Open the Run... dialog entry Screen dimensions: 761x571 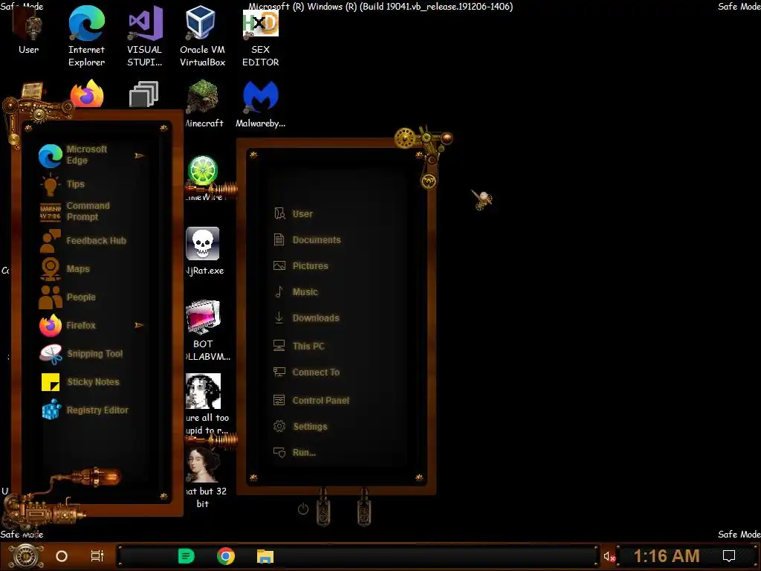(294, 453)
